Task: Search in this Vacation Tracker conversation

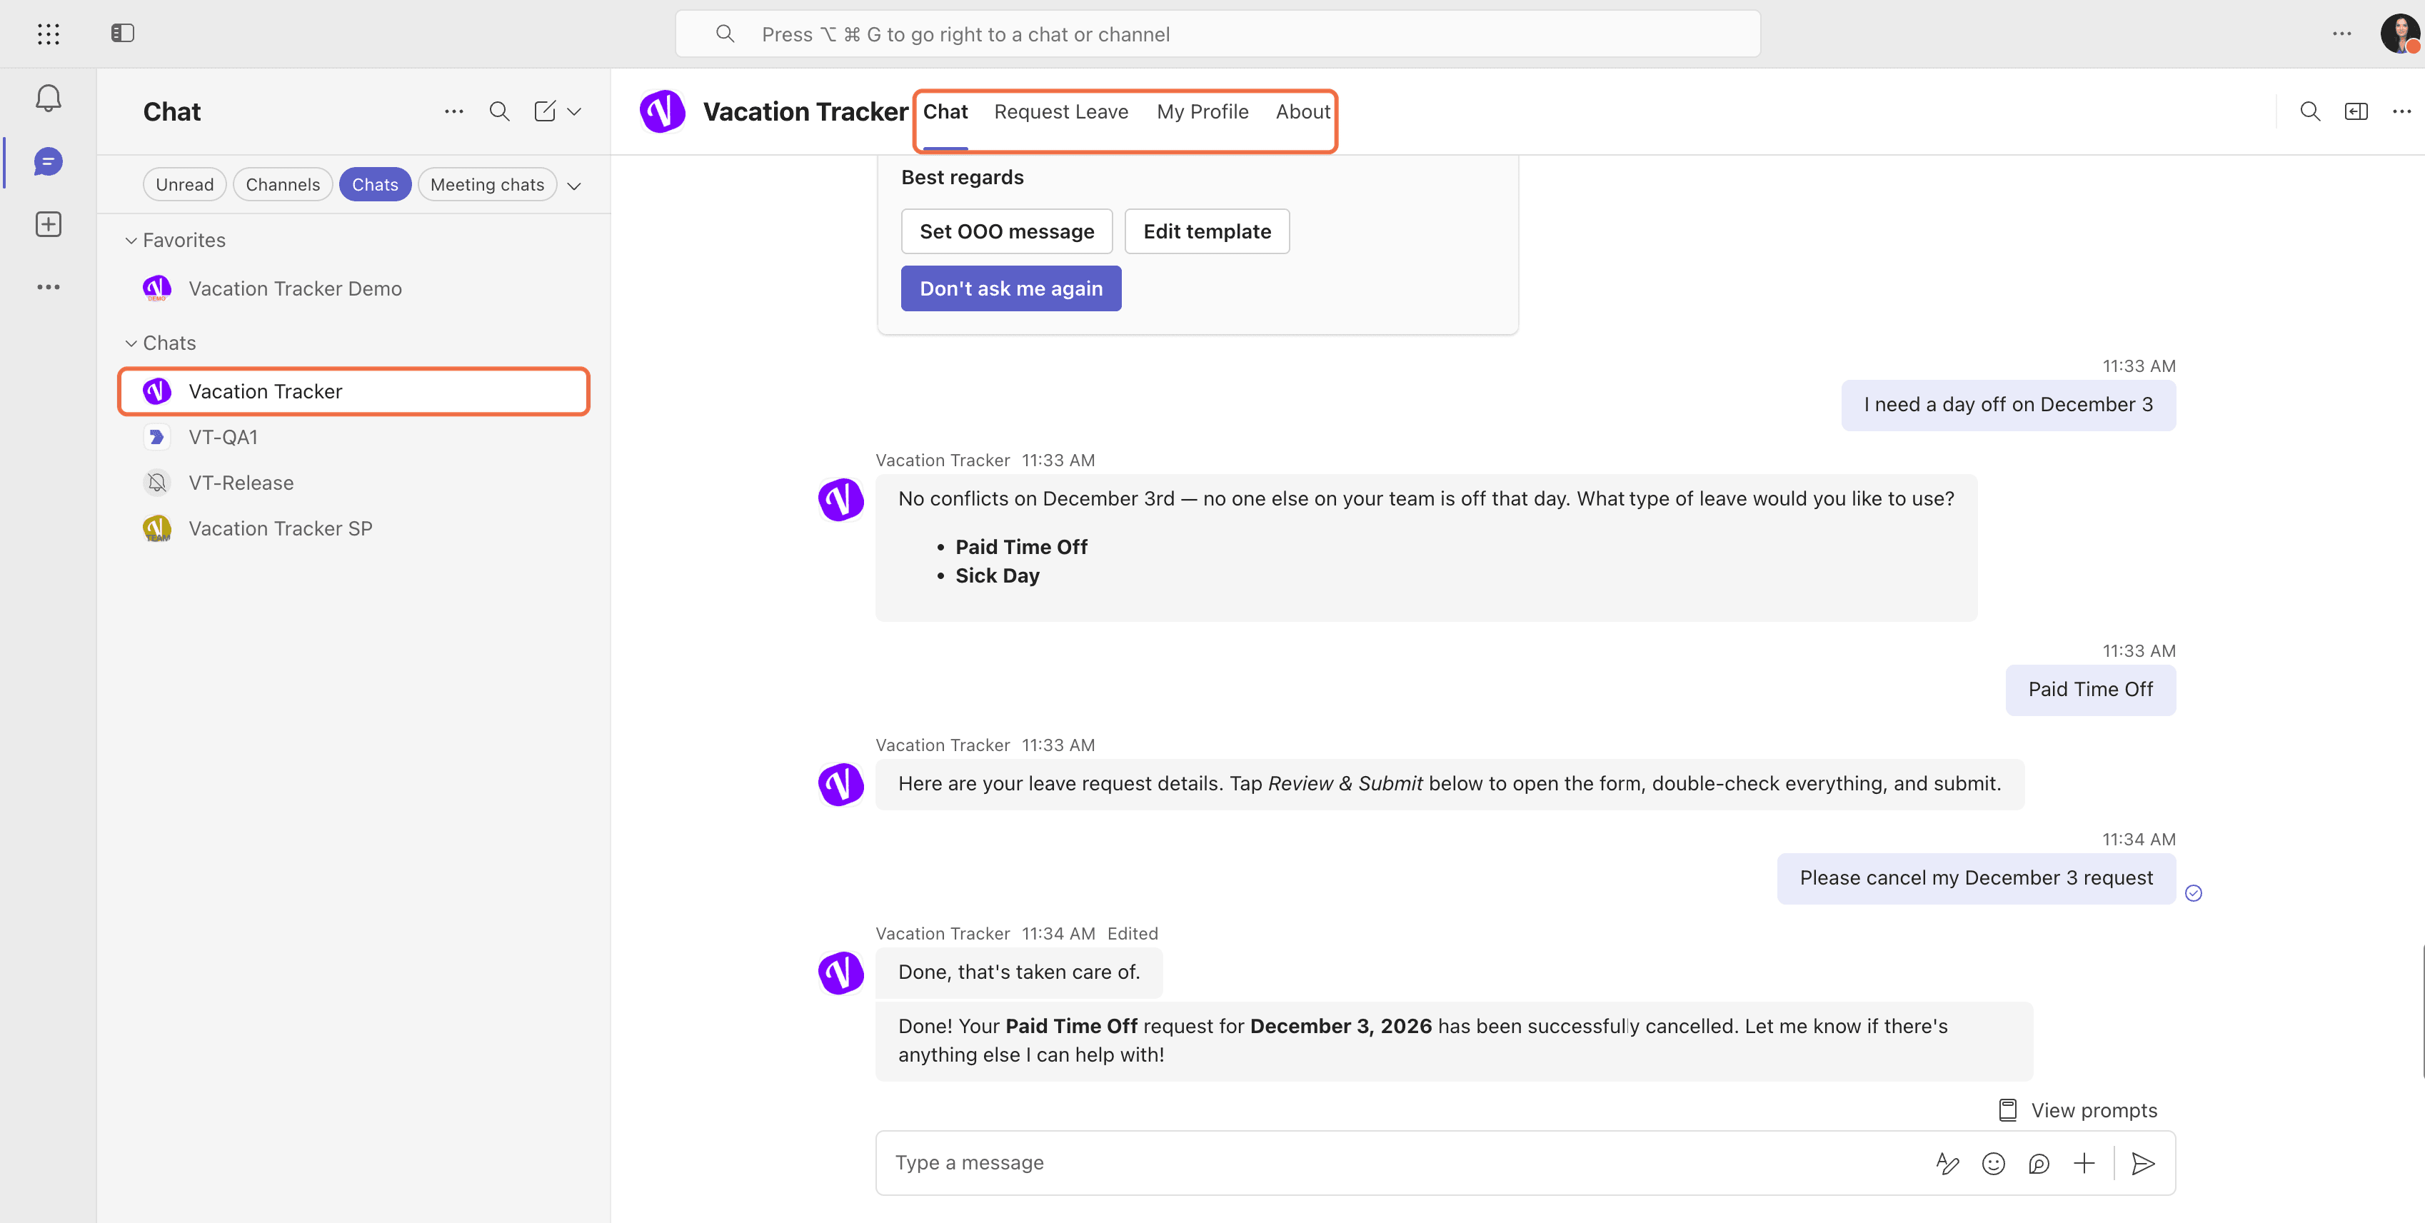Action: pos(2309,111)
